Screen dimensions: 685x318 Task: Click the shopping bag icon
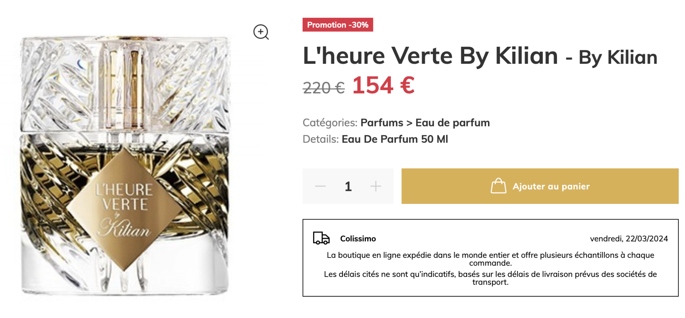tap(498, 186)
